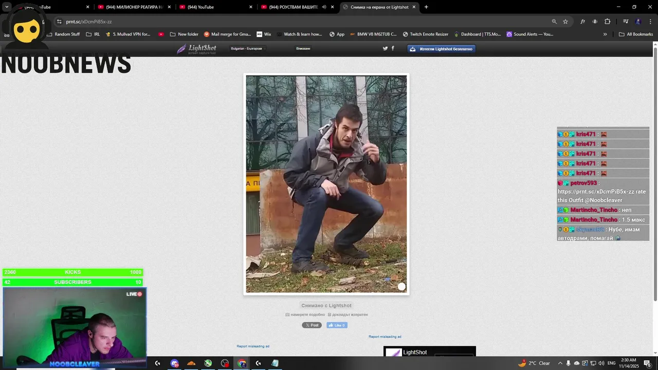658x370 pixels.
Task: Open the New folder bookmark folder
Action: (184, 34)
